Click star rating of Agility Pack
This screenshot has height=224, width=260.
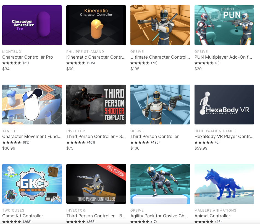tap(140, 222)
